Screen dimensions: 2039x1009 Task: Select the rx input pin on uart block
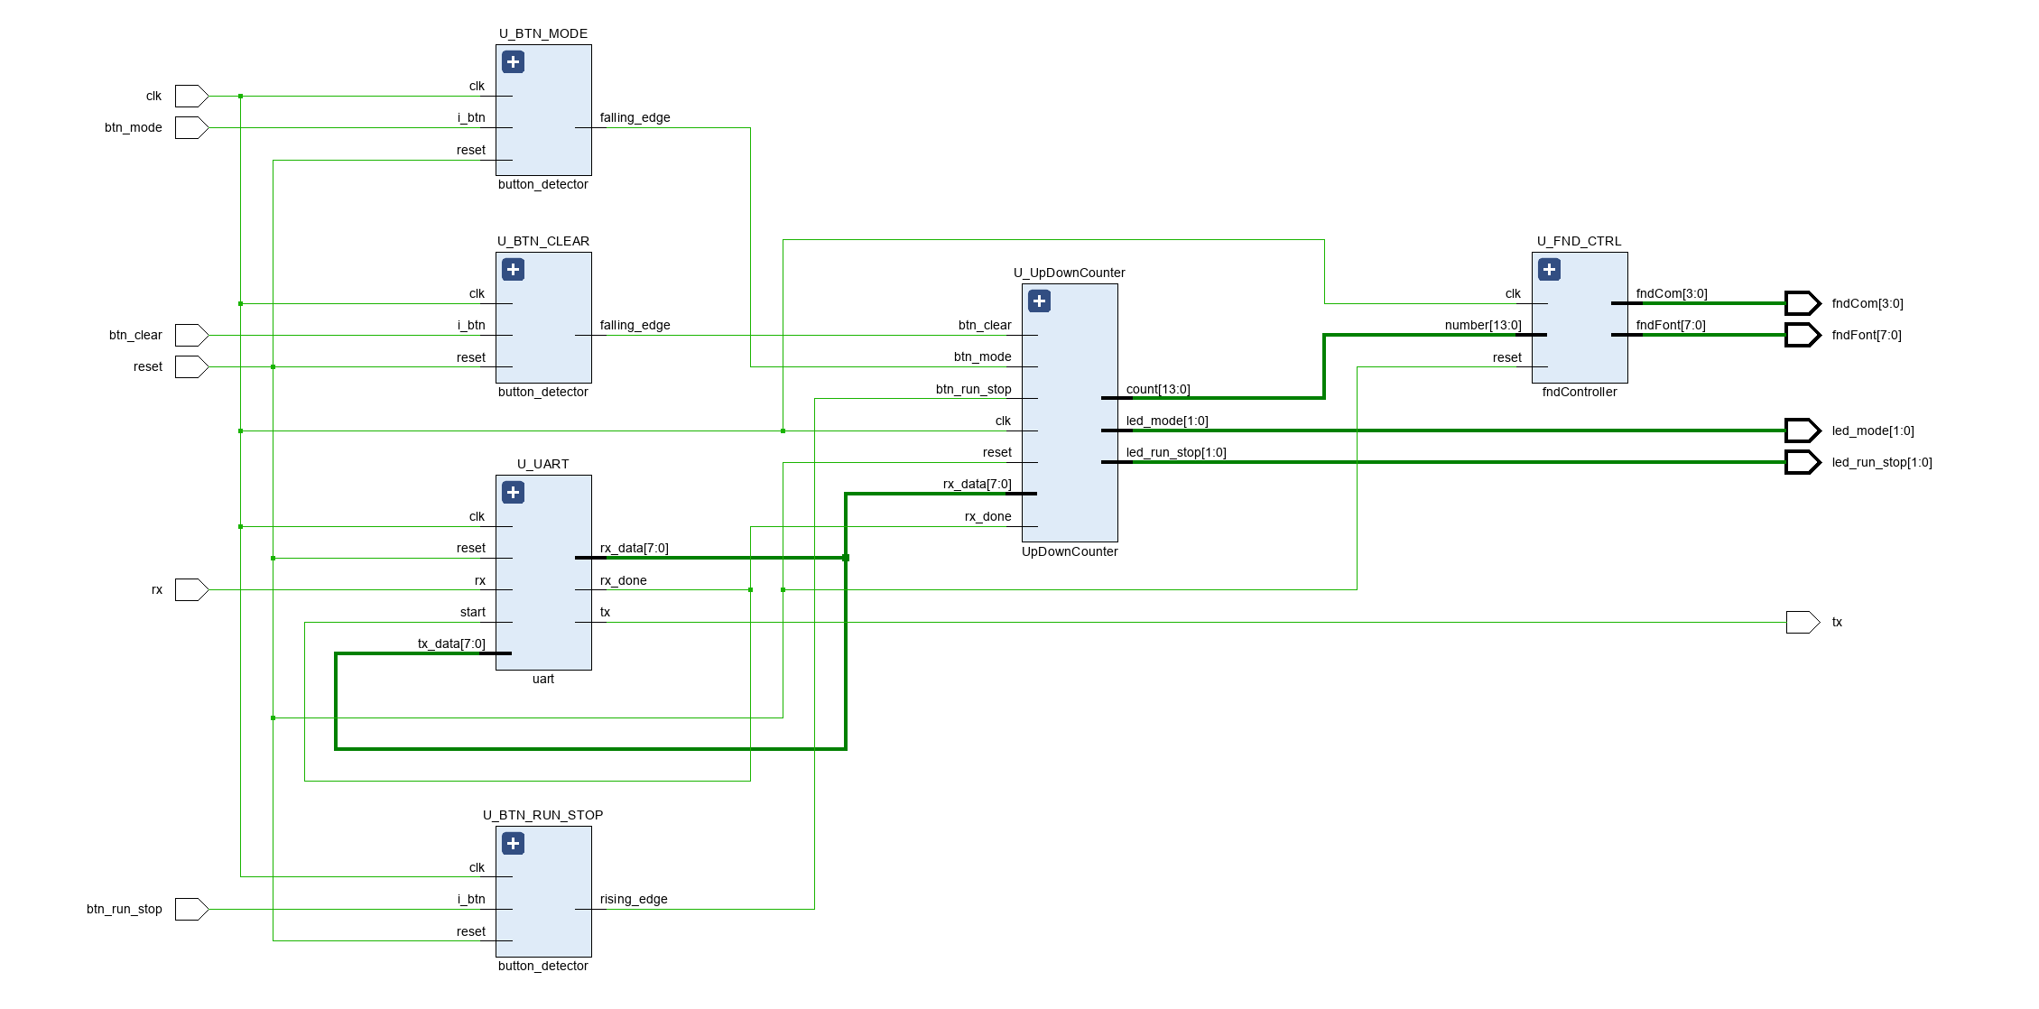pyautogui.click(x=480, y=580)
